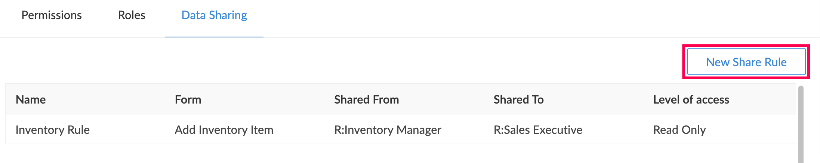Click the Level of access column header

click(x=691, y=99)
